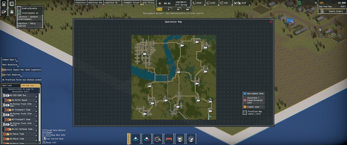Click the Logistics Supply Hub lacks Logistics warning
The width and height of the screenshot is (347, 145).
coord(21,70)
